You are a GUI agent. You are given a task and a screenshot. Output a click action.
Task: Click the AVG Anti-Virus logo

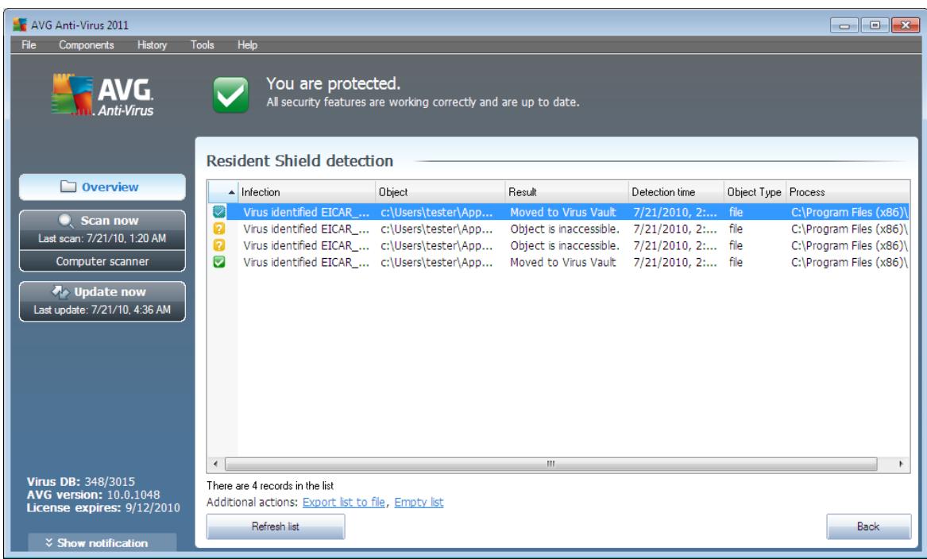point(102,95)
